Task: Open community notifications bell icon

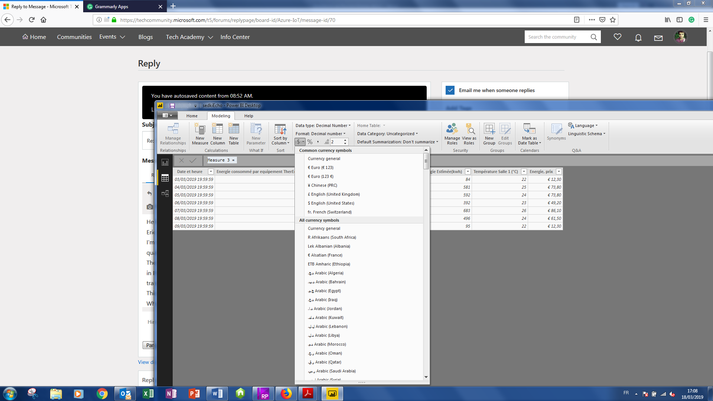Action: 638,37
